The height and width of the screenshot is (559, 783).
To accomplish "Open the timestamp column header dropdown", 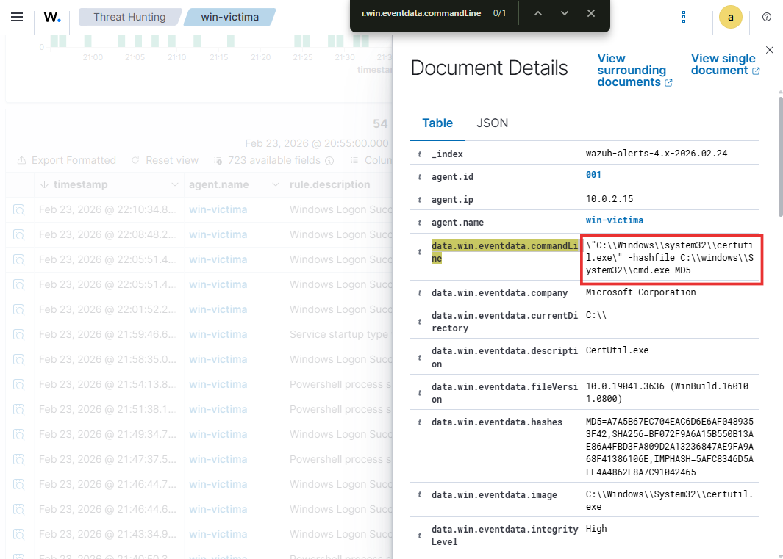I will (x=175, y=184).
